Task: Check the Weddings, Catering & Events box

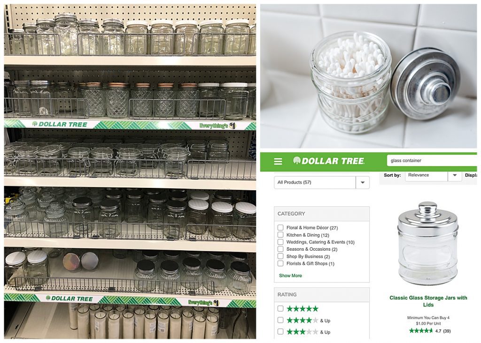Action: (x=280, y=242)
